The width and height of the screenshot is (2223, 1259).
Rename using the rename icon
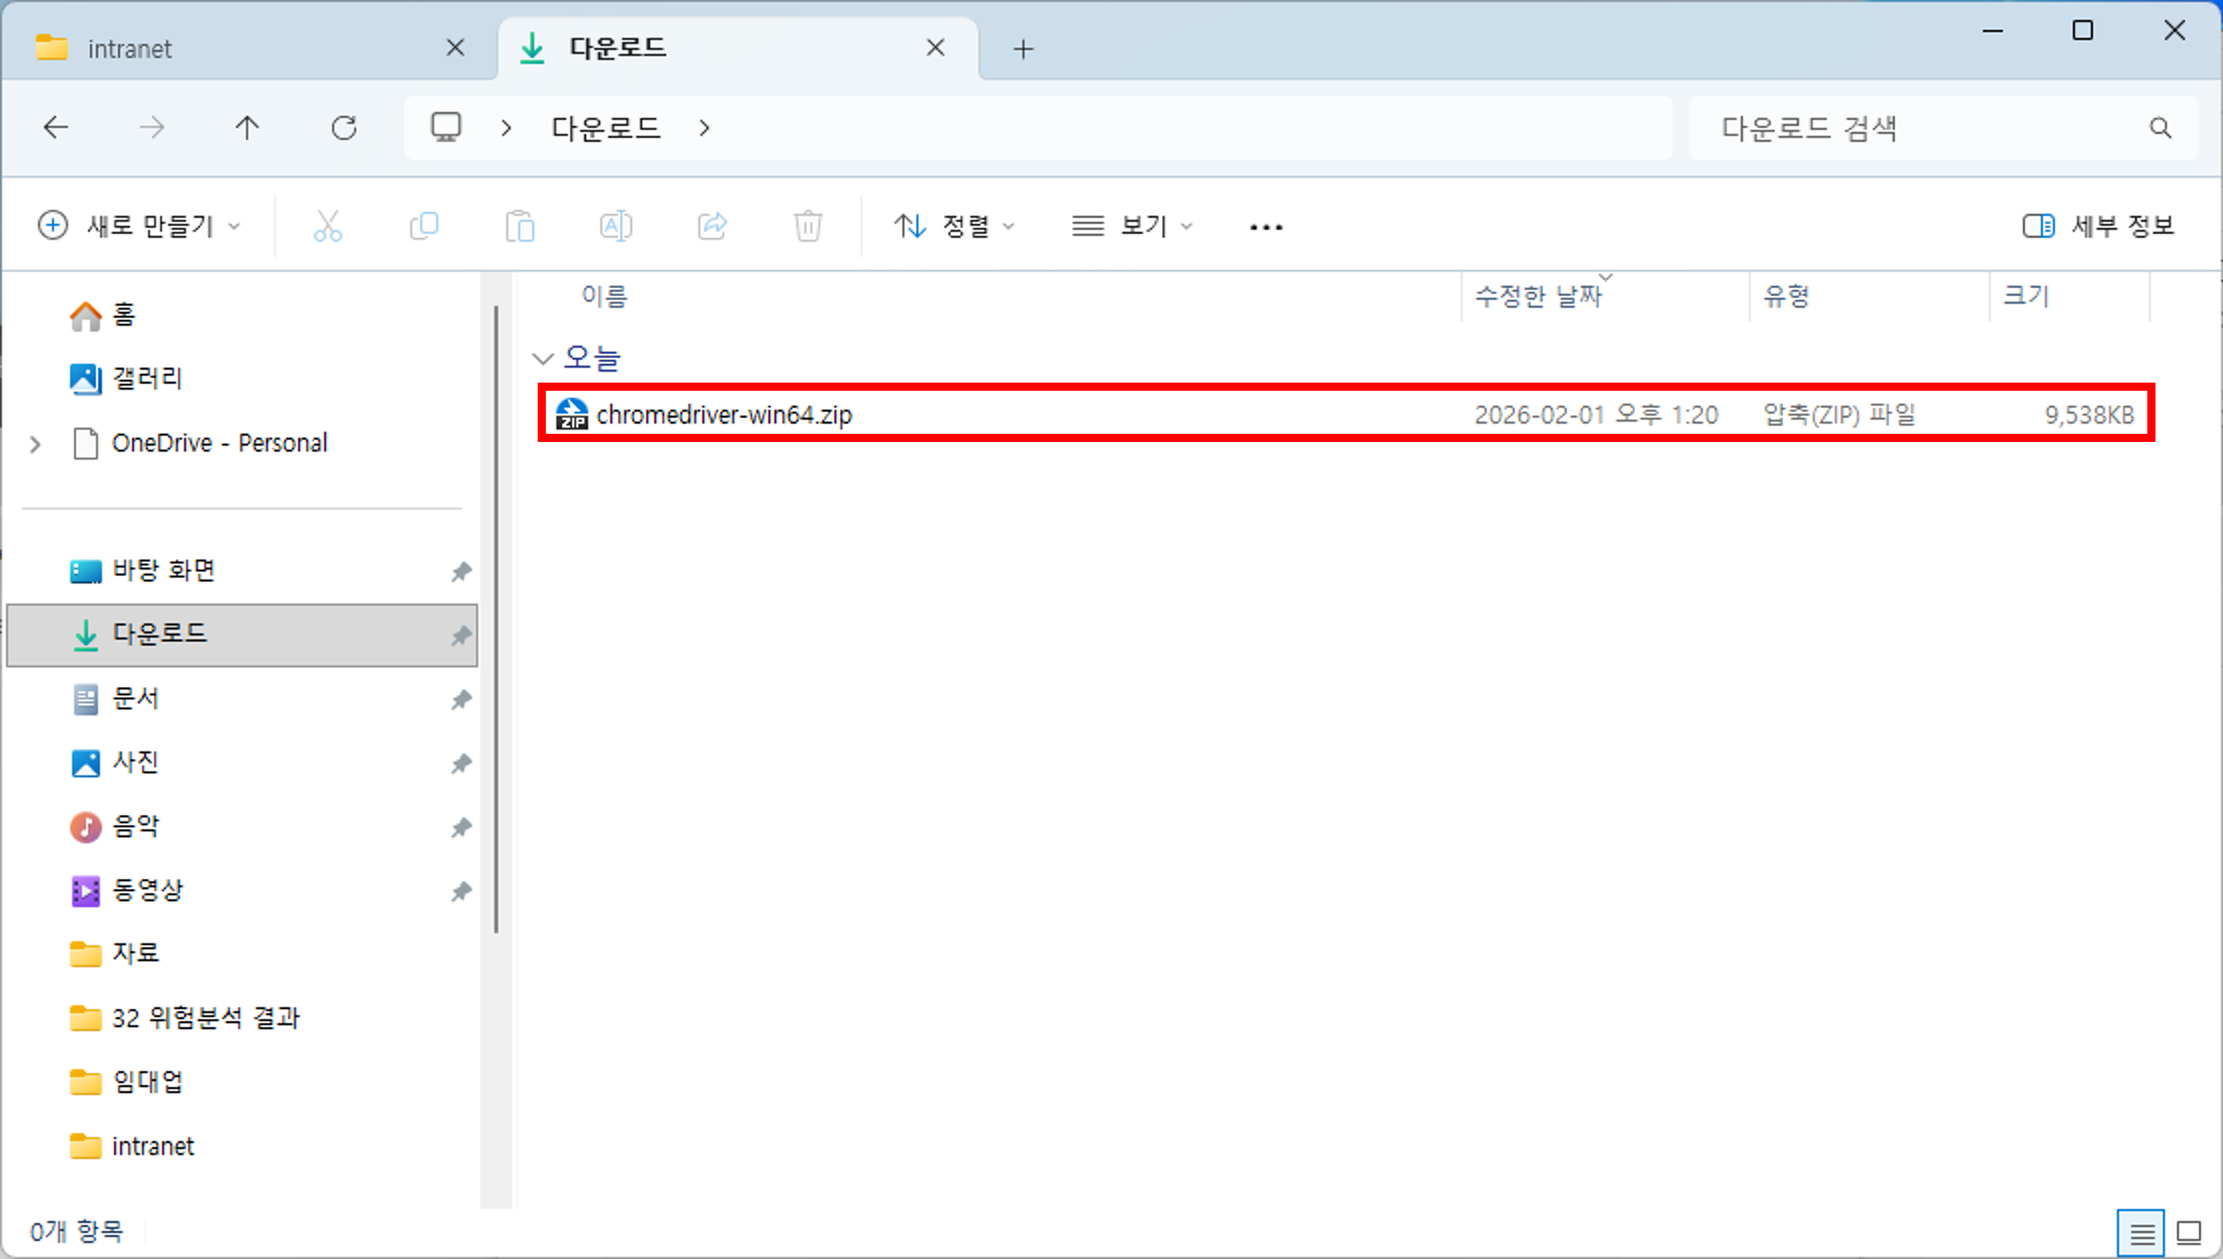(x=616, y=226)
